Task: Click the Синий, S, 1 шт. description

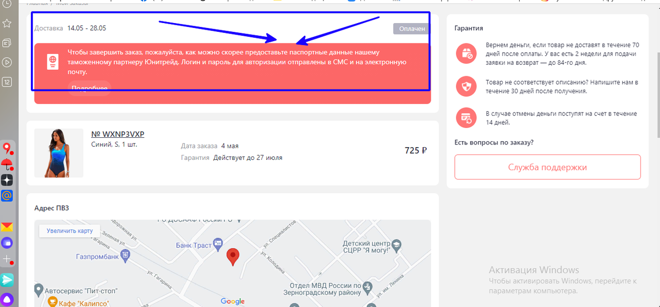Action: pos(114,144)
